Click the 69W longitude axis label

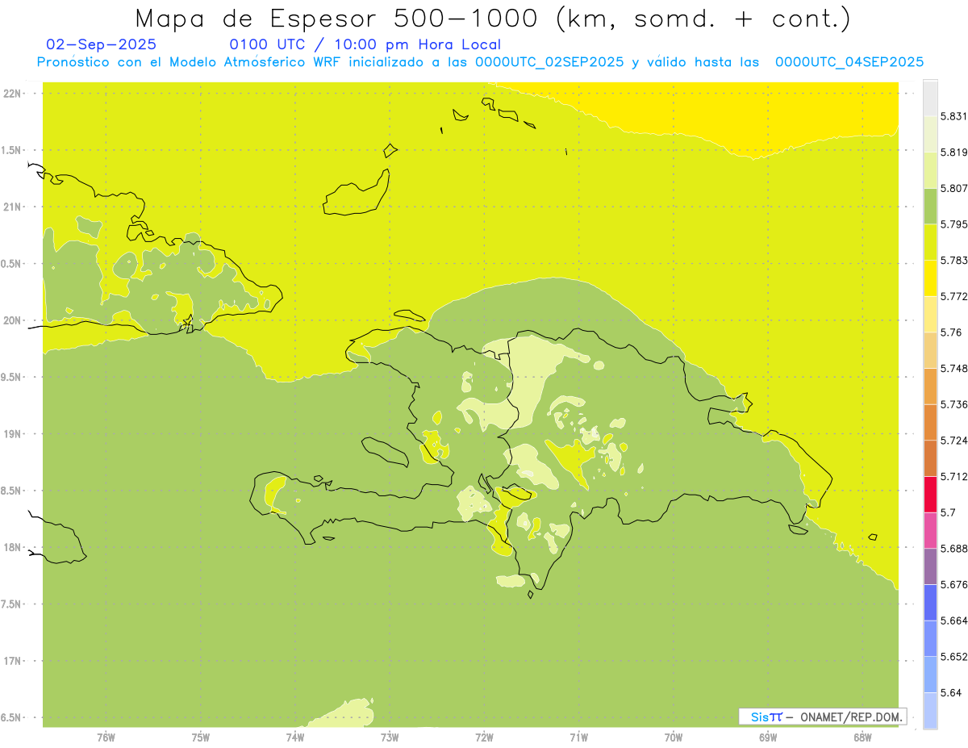click(x=768, y=738)
